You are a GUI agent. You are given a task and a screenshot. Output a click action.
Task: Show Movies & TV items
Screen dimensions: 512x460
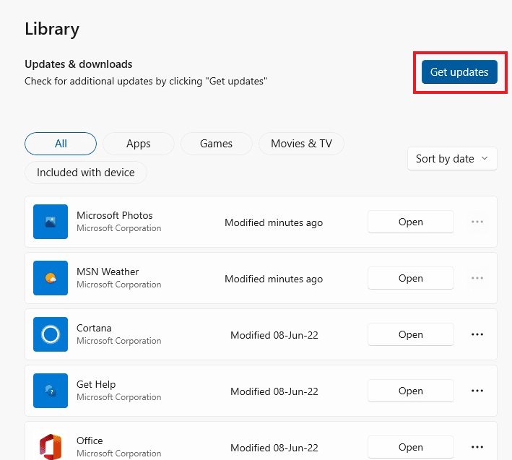(x=301, y=144)
